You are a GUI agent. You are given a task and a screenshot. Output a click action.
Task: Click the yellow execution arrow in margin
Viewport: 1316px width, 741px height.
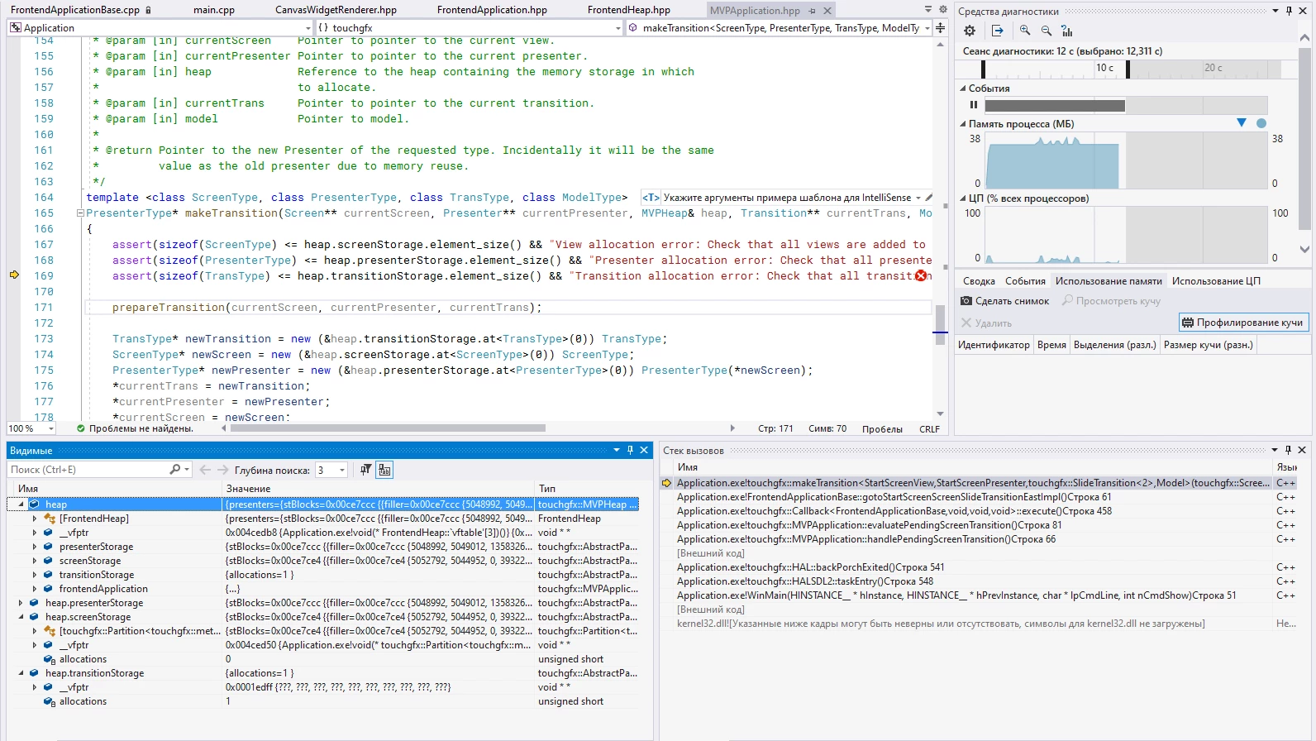(x=14, y=275)
